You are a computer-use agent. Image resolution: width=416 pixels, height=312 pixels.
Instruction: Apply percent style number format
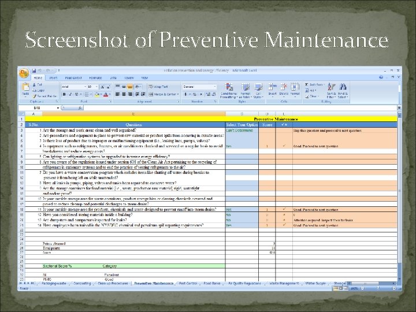(195, 94)
